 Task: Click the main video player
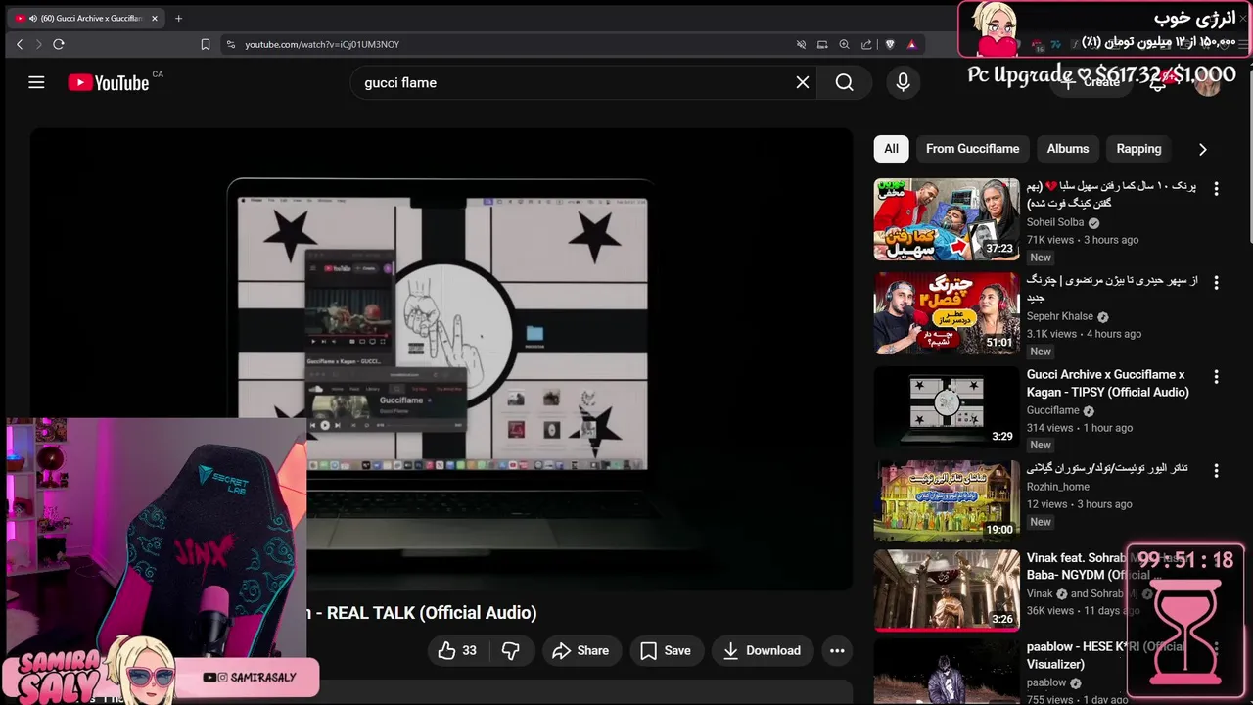pos(441,358)
